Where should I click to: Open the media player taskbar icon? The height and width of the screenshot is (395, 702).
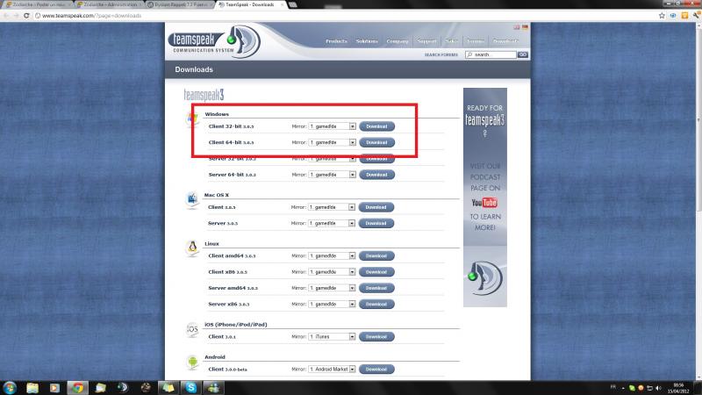click(54, 388)
